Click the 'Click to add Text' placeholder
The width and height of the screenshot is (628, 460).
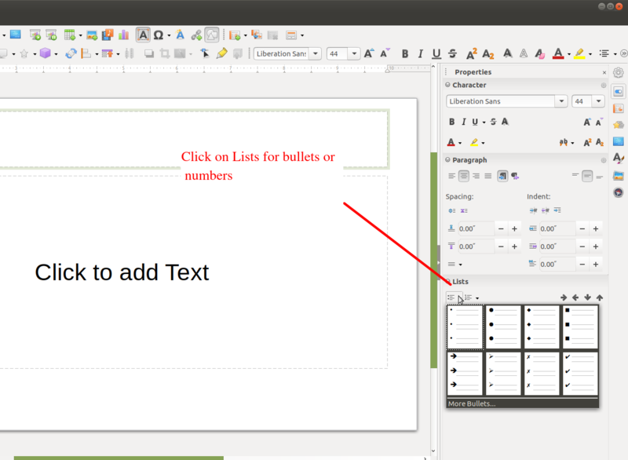[x=122, y=272]
